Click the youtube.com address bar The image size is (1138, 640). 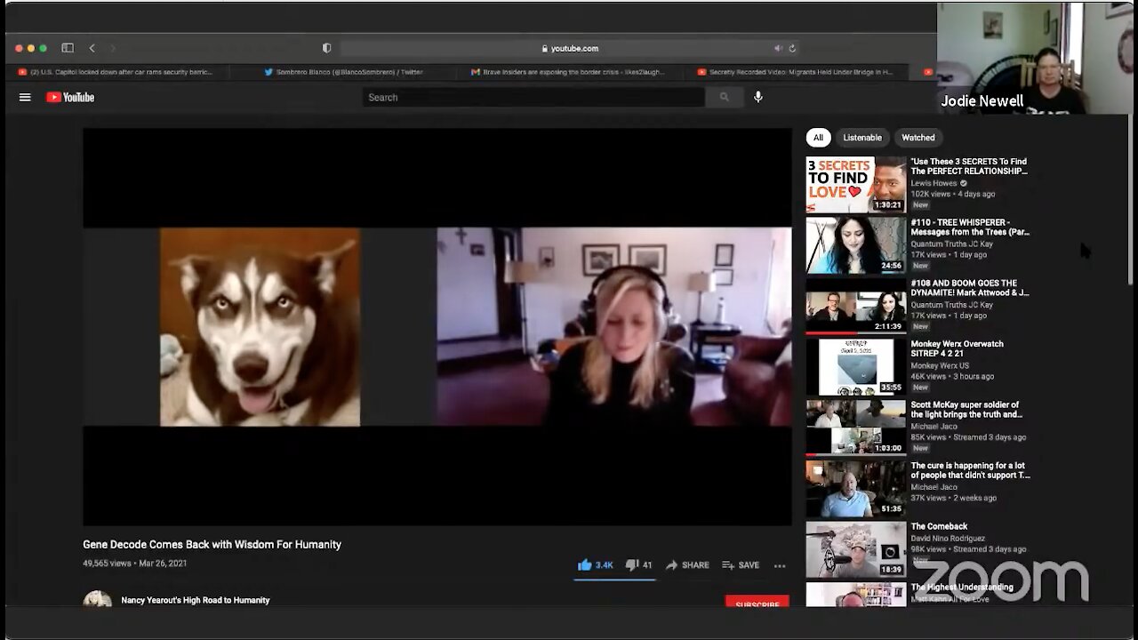(x=569, y=48)
